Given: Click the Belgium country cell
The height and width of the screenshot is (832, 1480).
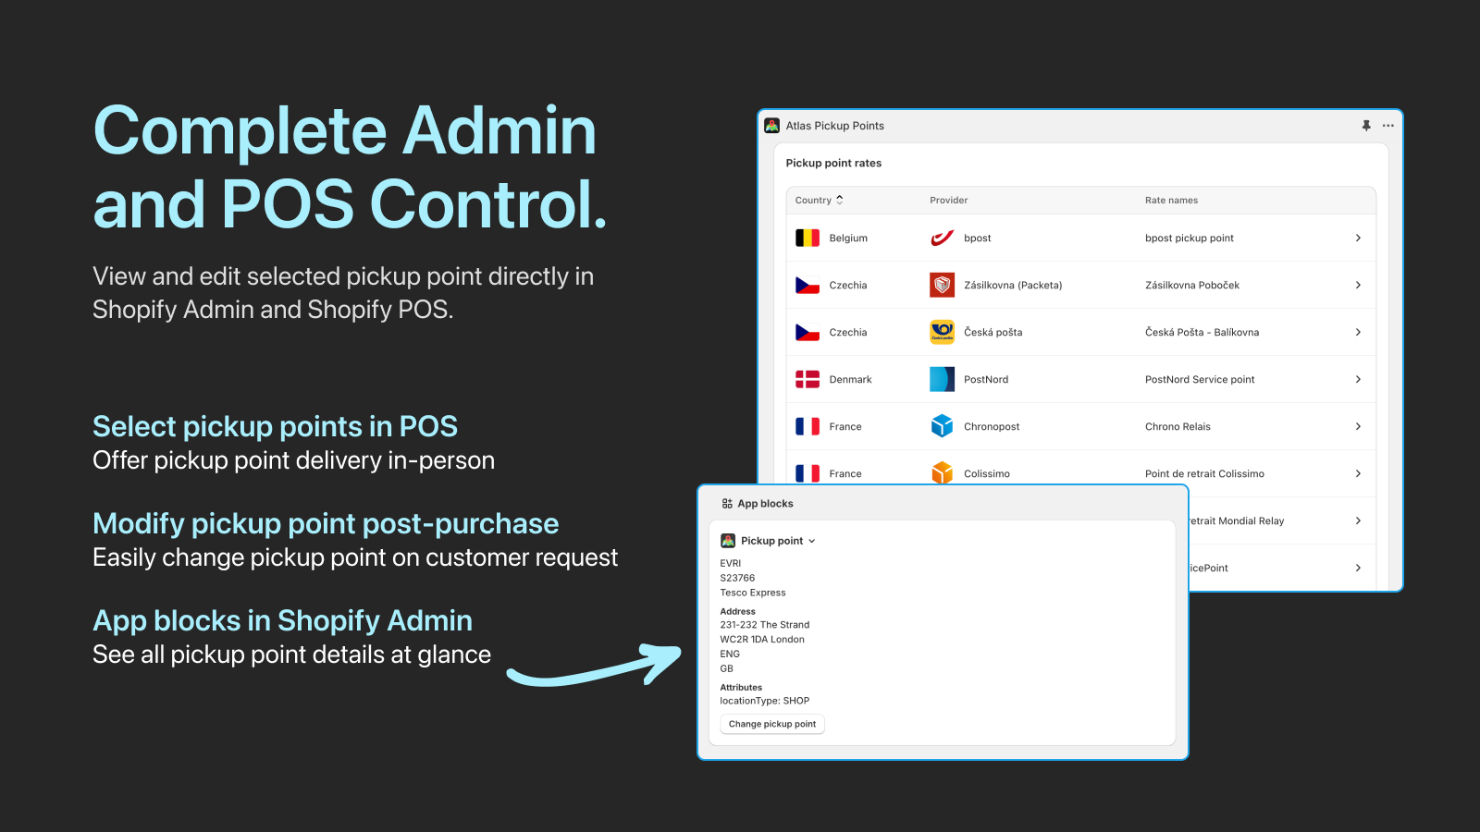Looking at the screenshot, I should (848, 238).
